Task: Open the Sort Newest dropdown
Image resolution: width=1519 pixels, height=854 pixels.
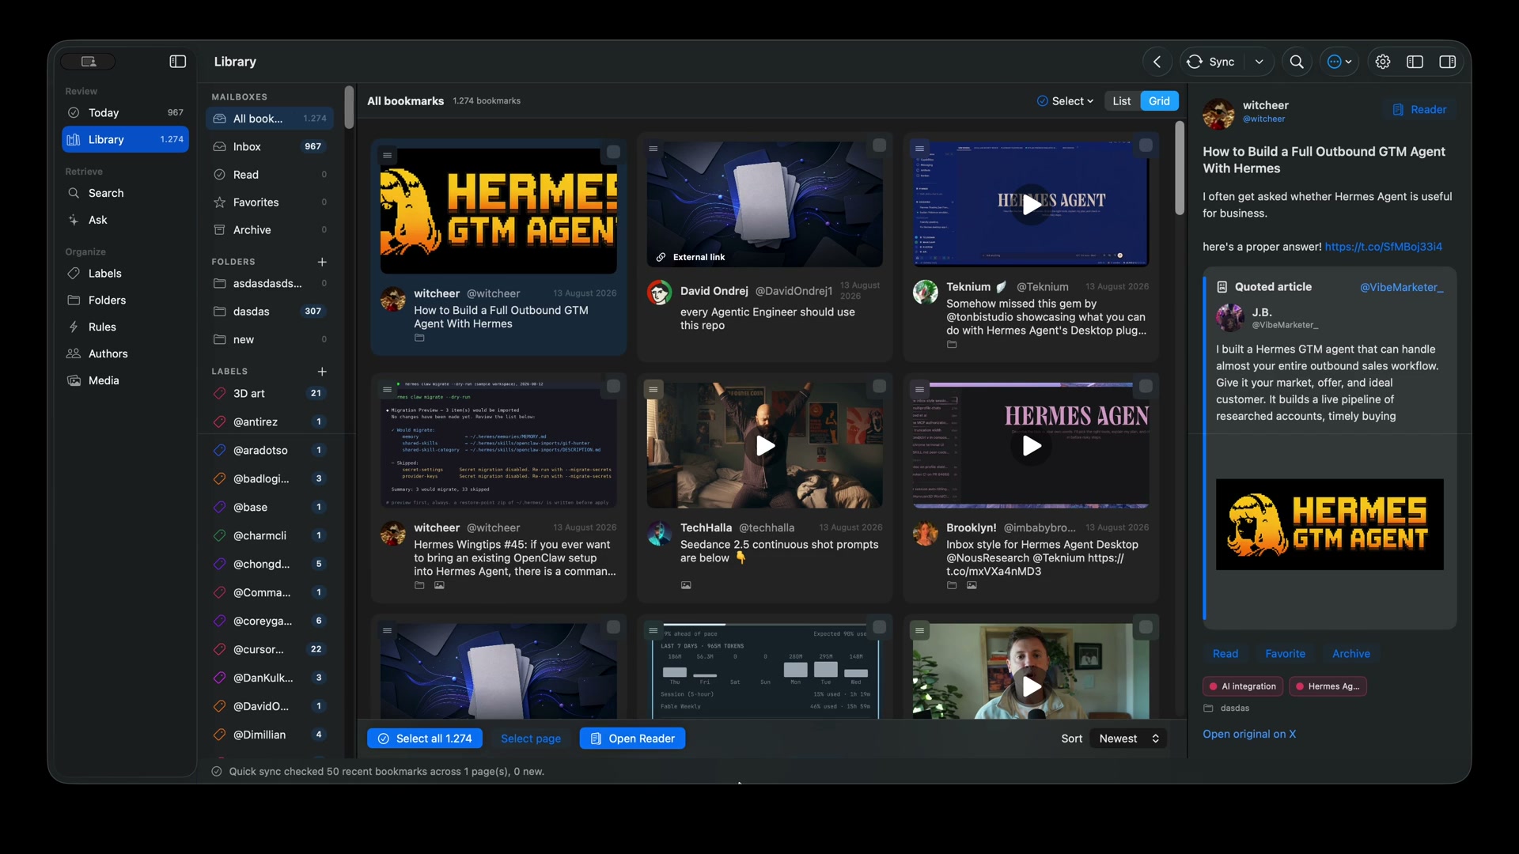Action: (1128, 739)
